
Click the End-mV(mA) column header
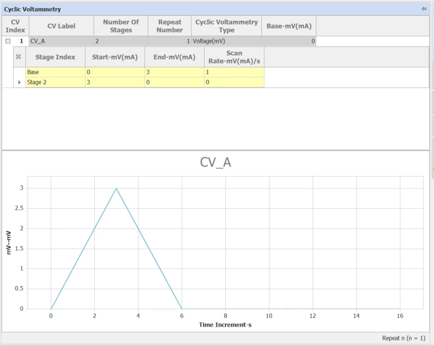[x=174, y=57]
